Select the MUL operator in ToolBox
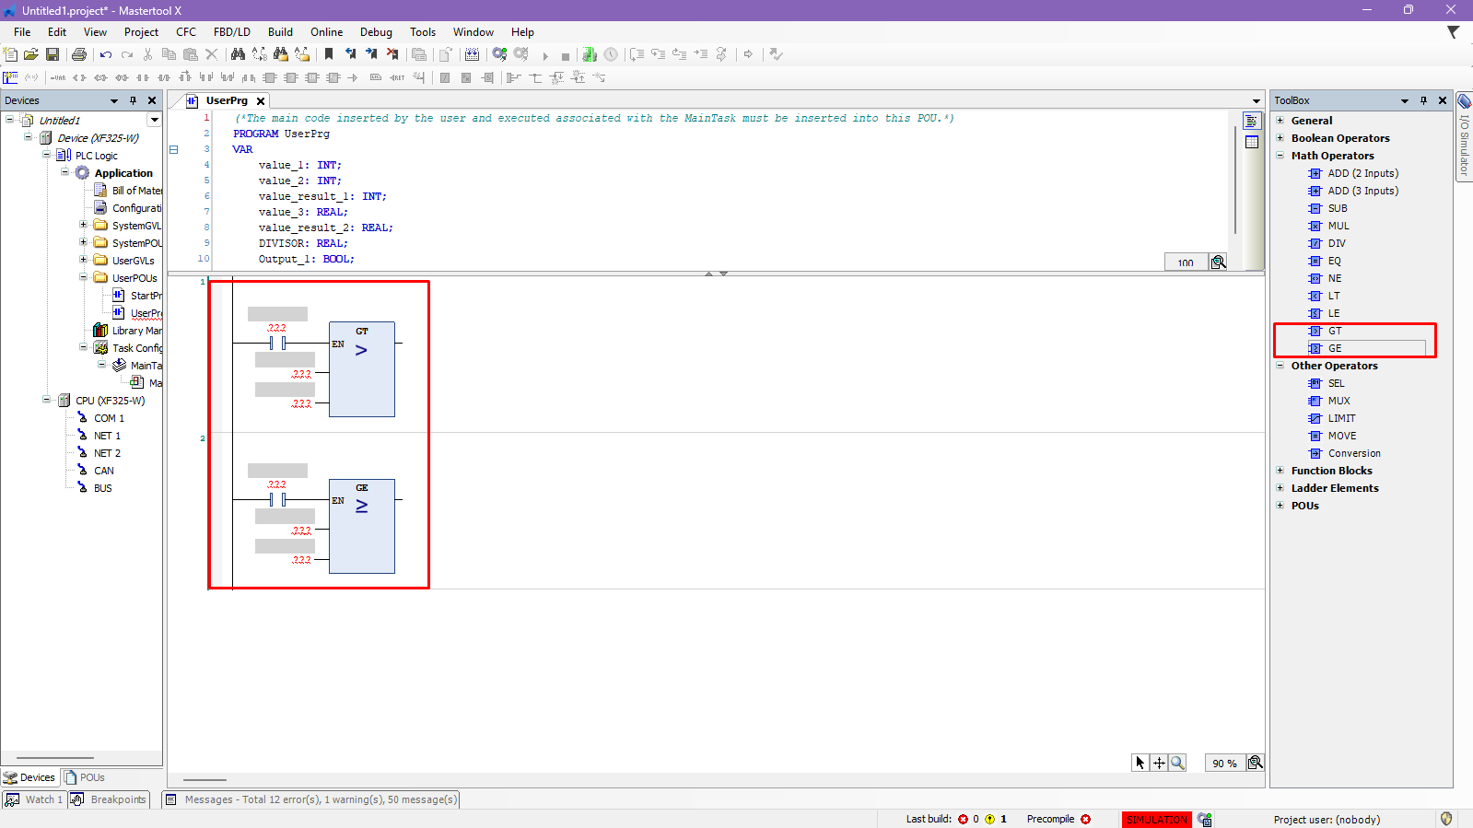This screenshot has width=1473, height=828. point(1338,226)
